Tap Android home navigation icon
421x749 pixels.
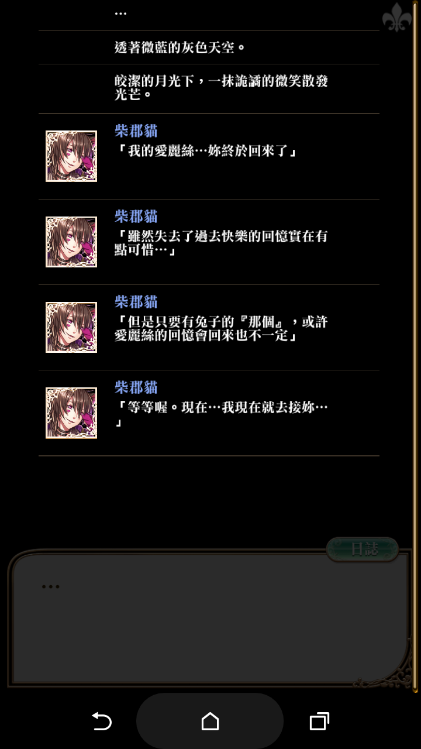[210, 721]
